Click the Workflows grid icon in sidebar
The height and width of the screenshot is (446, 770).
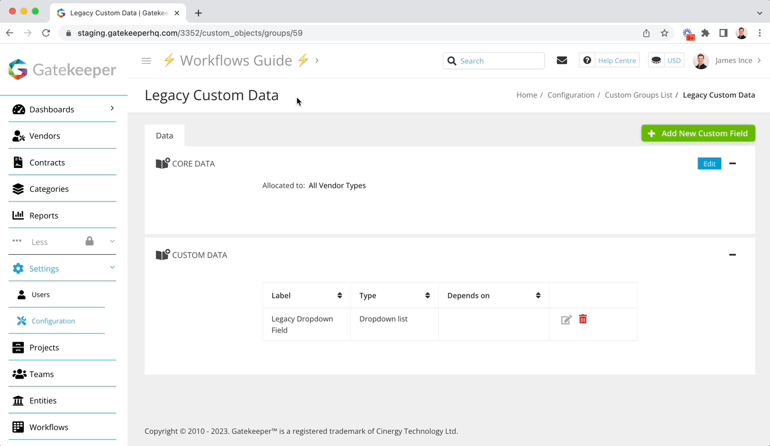pyautogui.click(x=17, y=427)
